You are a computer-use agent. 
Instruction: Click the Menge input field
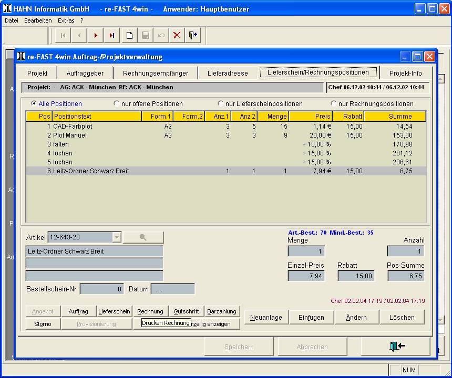click(x=306, y=251)
